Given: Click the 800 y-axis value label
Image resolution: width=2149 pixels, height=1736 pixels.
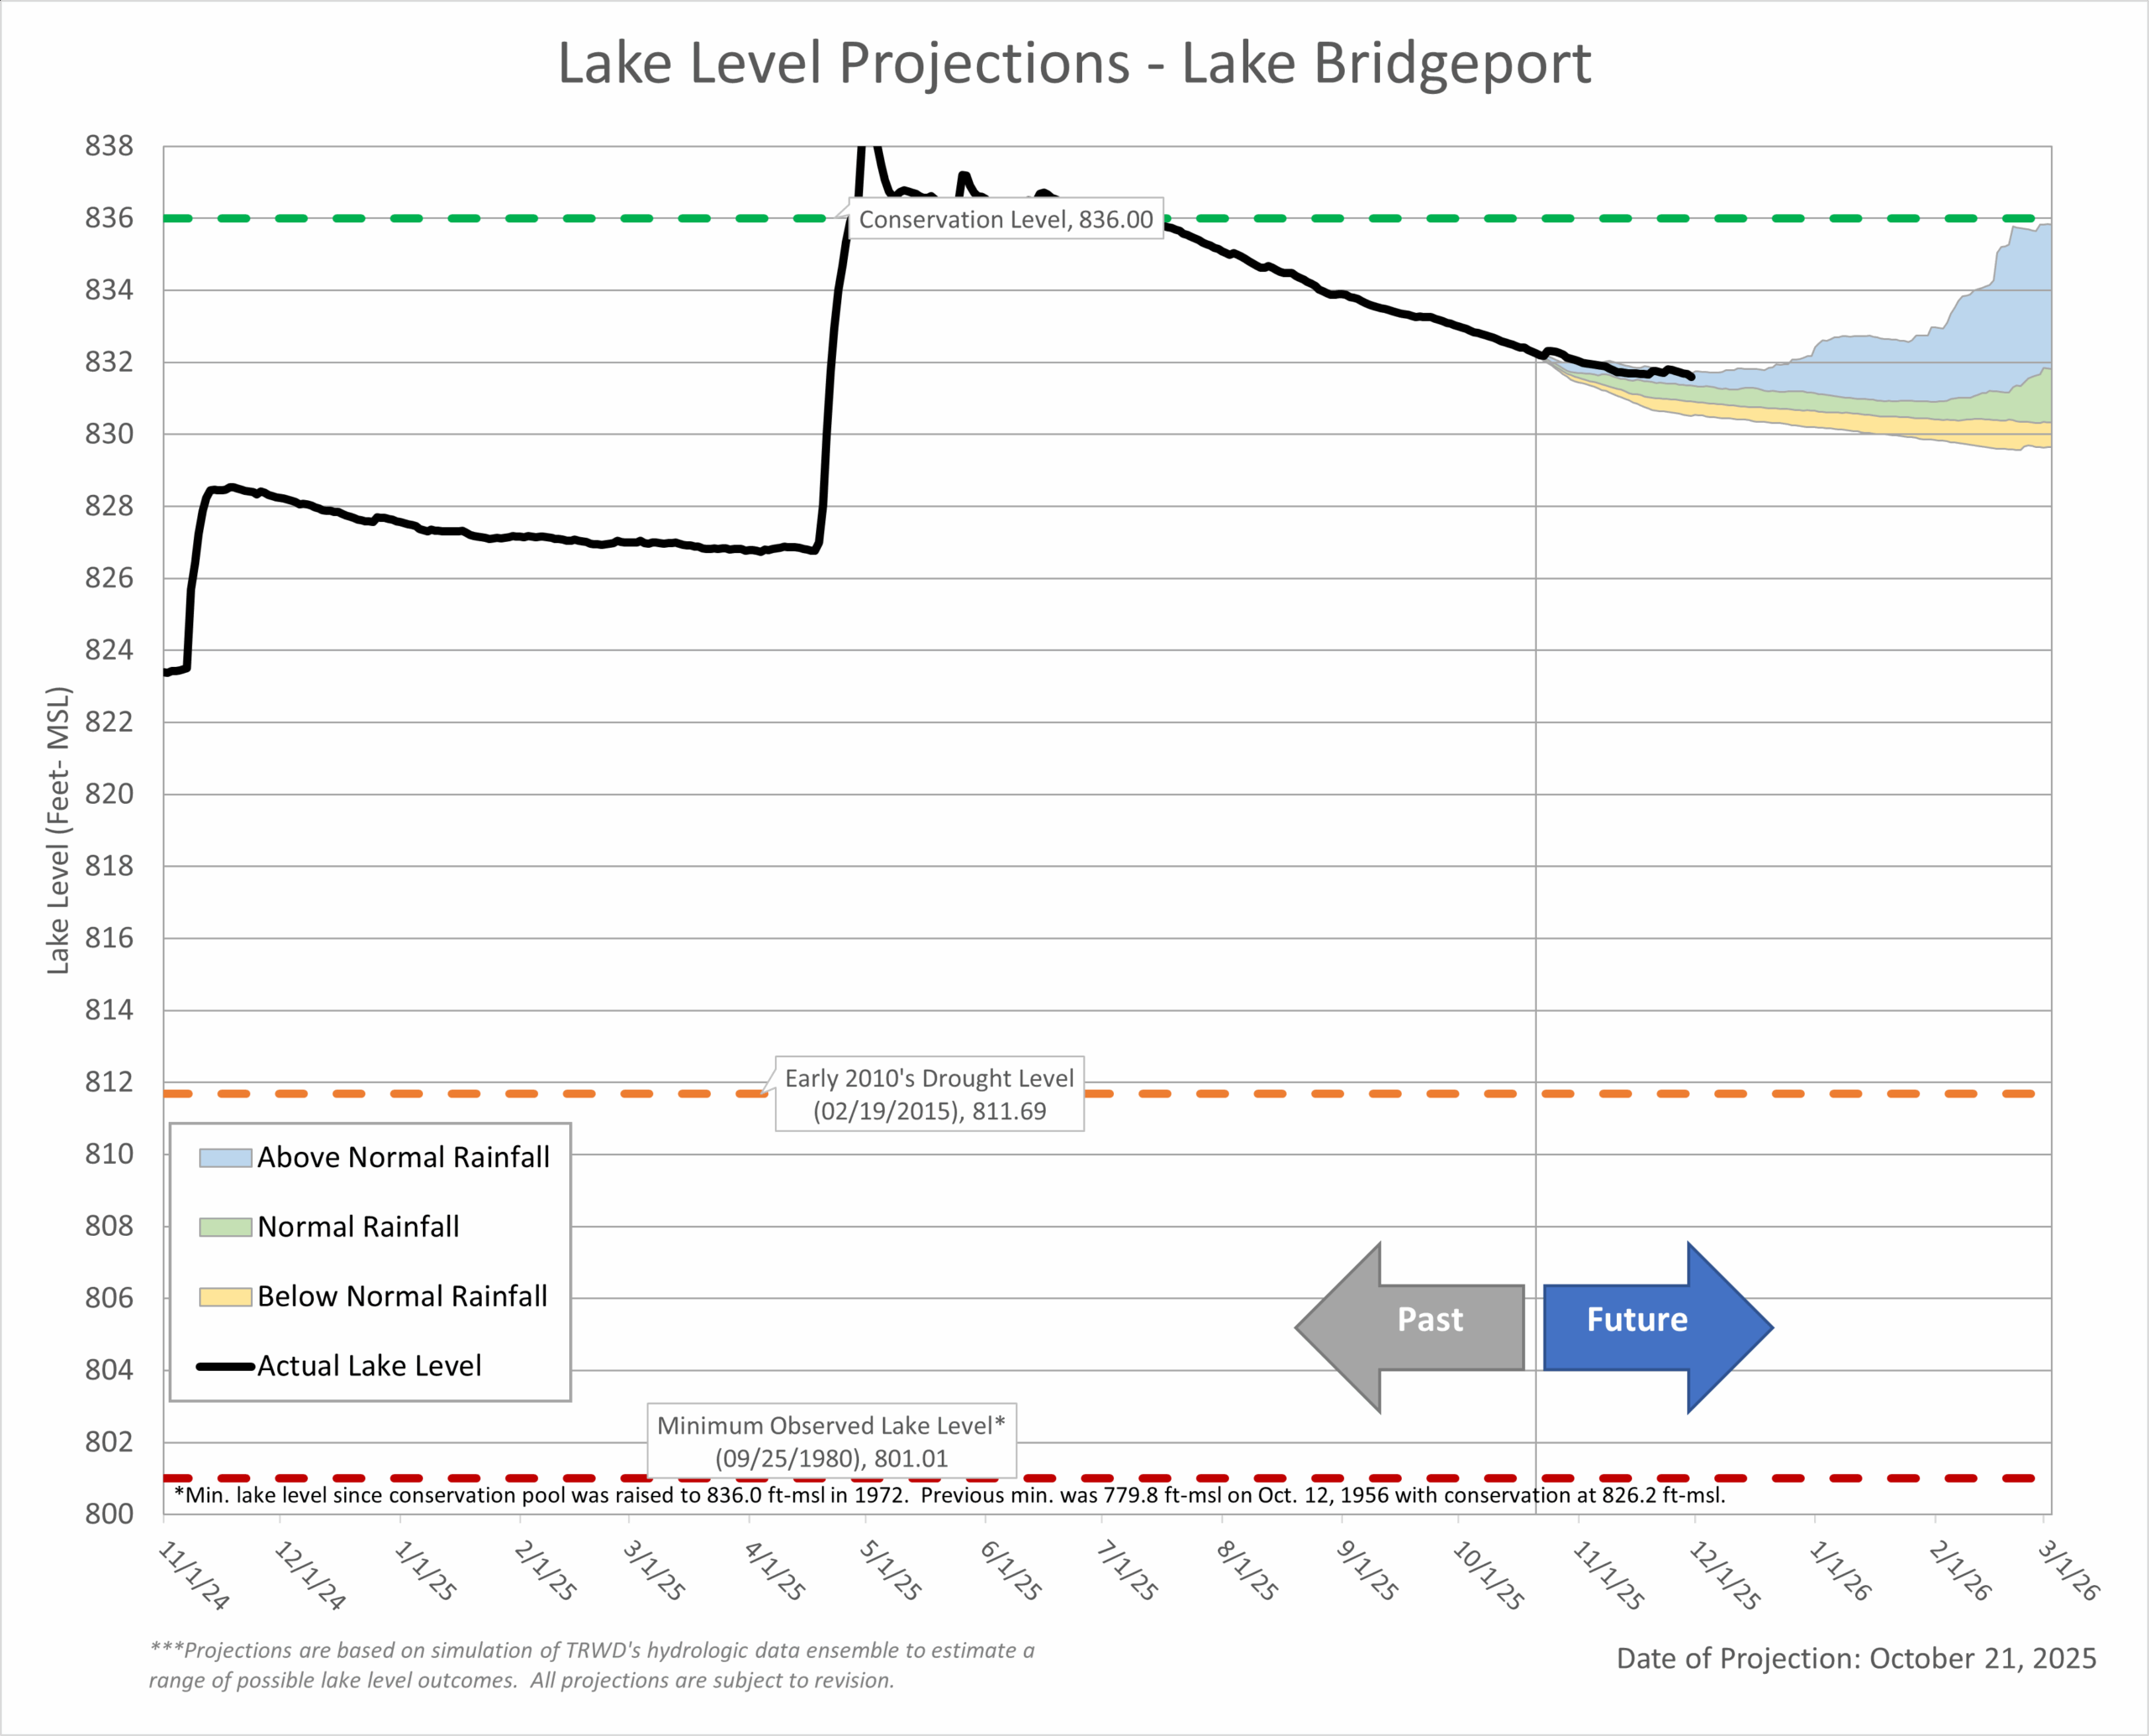Looking at the screenshot, I should pyautogui.click(x=109, y=1513).
